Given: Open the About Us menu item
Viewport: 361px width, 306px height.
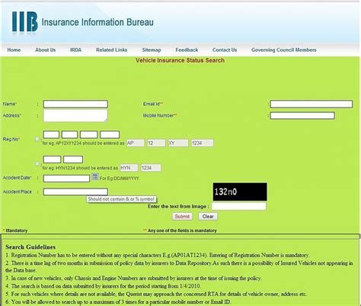Looking at the screenshot, I should pos(46,50).
